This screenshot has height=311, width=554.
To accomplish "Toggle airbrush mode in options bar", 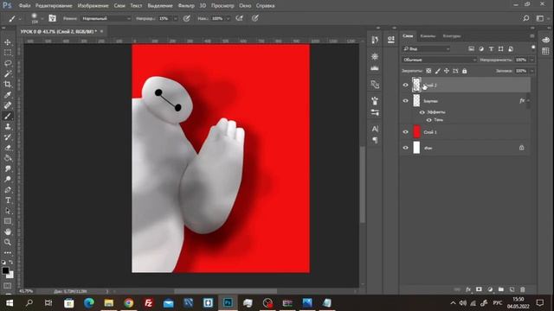I will point(240,18).
